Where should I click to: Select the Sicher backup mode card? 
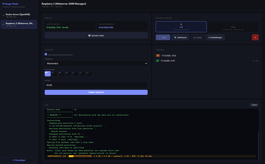pyautogui.click(x=233, y=27)
